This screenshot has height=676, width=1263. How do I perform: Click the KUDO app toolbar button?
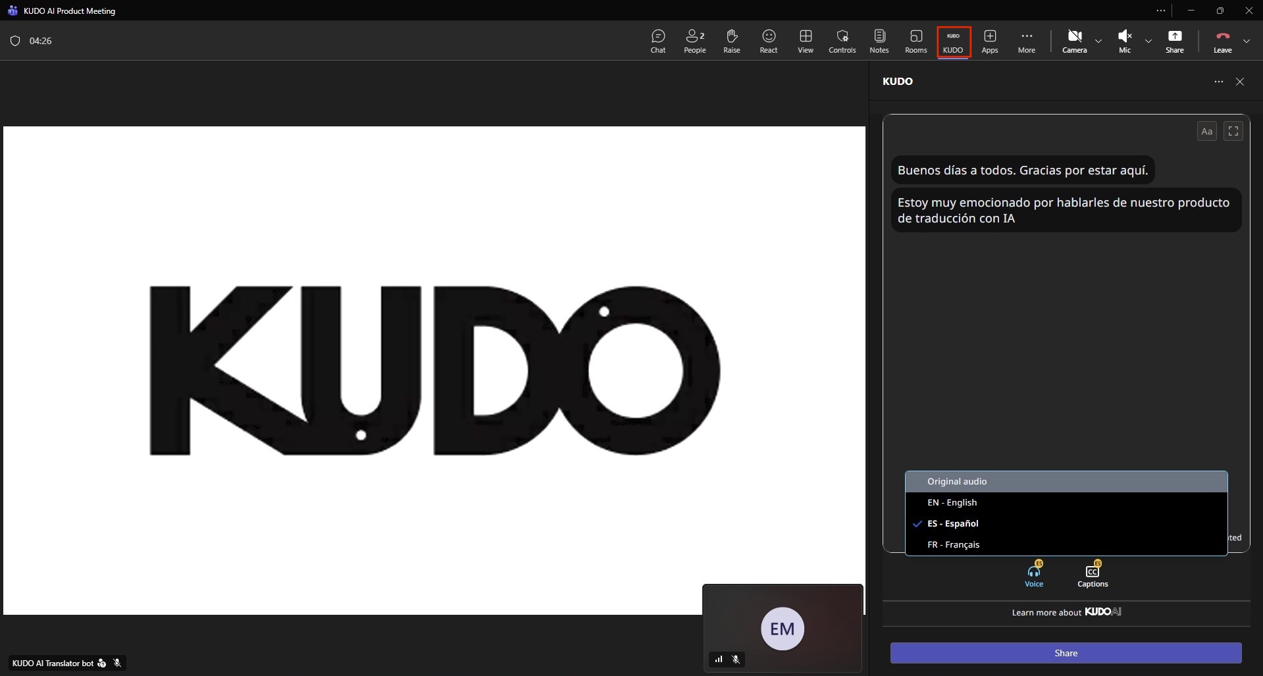coord(953,41)
